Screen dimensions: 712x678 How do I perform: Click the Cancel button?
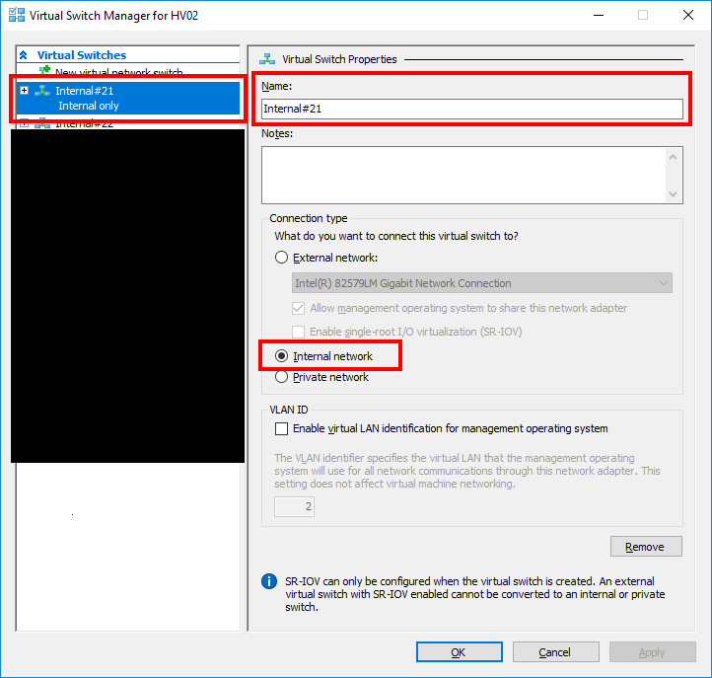(x=556, y=652)
